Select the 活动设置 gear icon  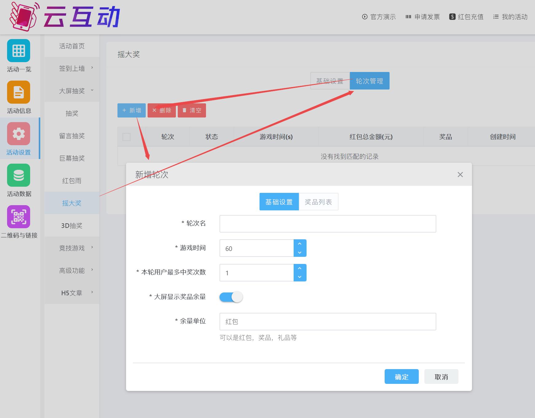click(19, 134)
